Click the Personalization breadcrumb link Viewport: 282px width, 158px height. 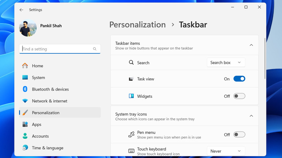click(x=137, y=25)
